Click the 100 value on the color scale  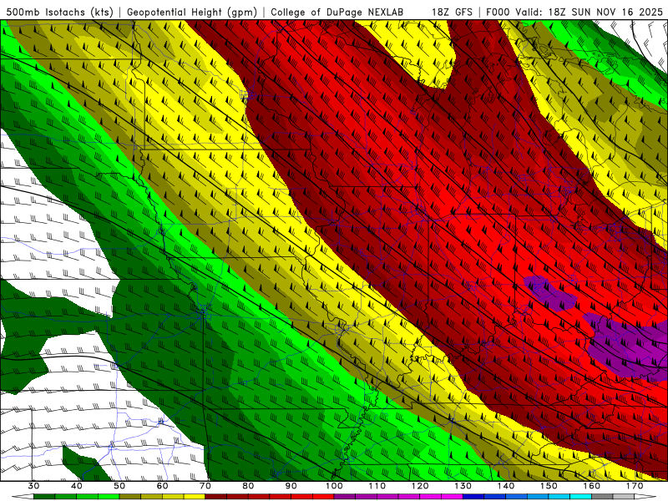coord(334,486)
